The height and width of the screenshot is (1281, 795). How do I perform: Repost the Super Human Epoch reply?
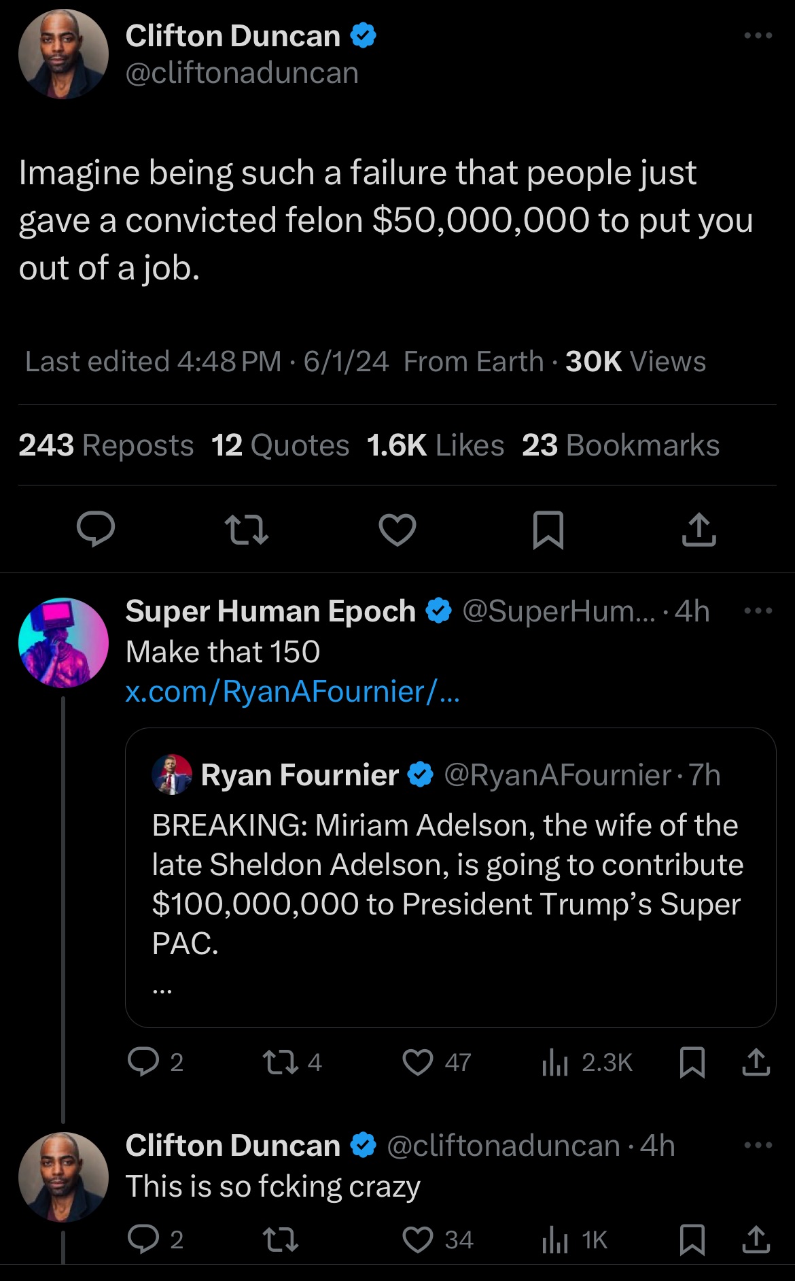(281, 1062)
